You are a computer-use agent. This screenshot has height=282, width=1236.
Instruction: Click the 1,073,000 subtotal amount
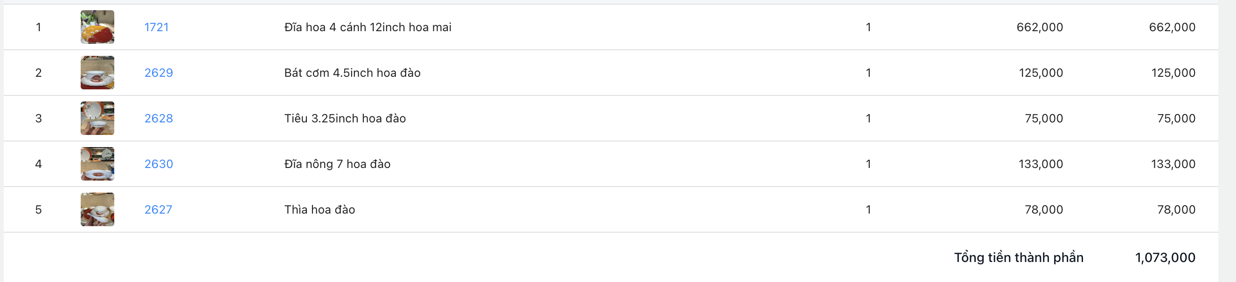tap(1165, 258)
